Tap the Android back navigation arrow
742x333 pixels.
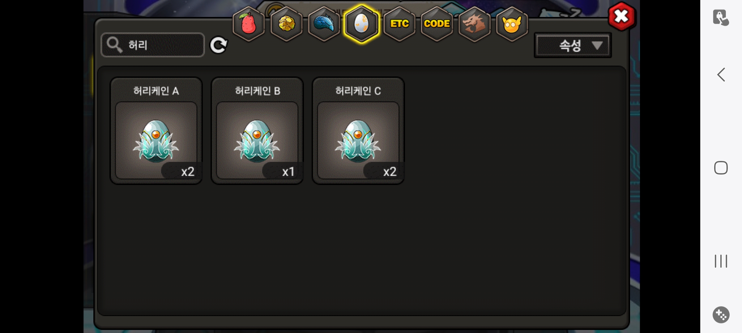point(721,75)
